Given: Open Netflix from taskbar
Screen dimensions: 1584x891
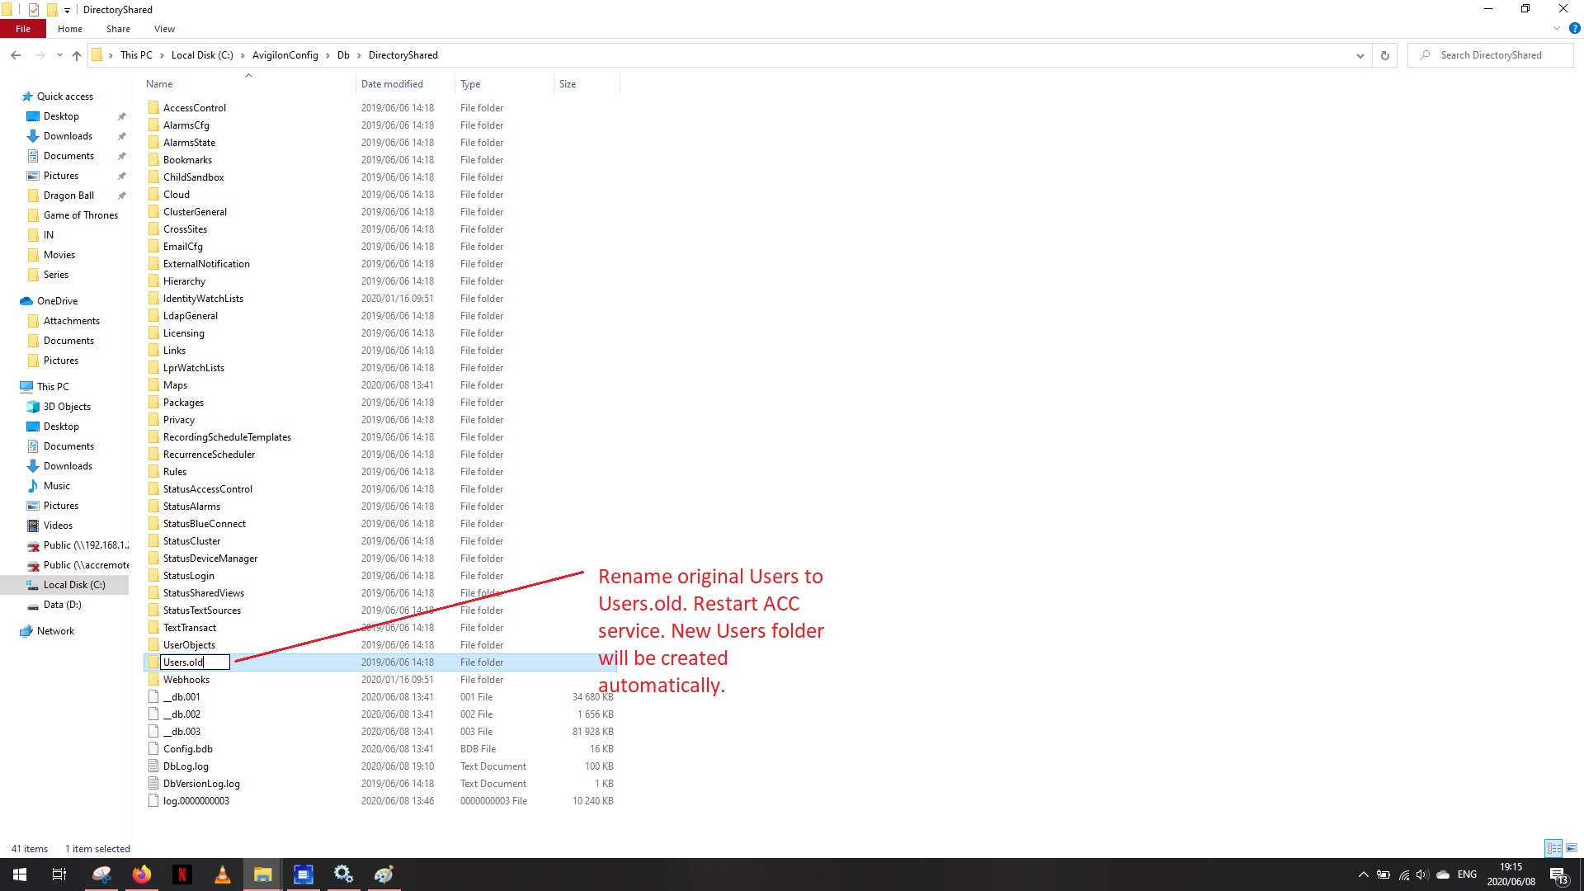Looking at the screenshot, I should tap(181, 874).
